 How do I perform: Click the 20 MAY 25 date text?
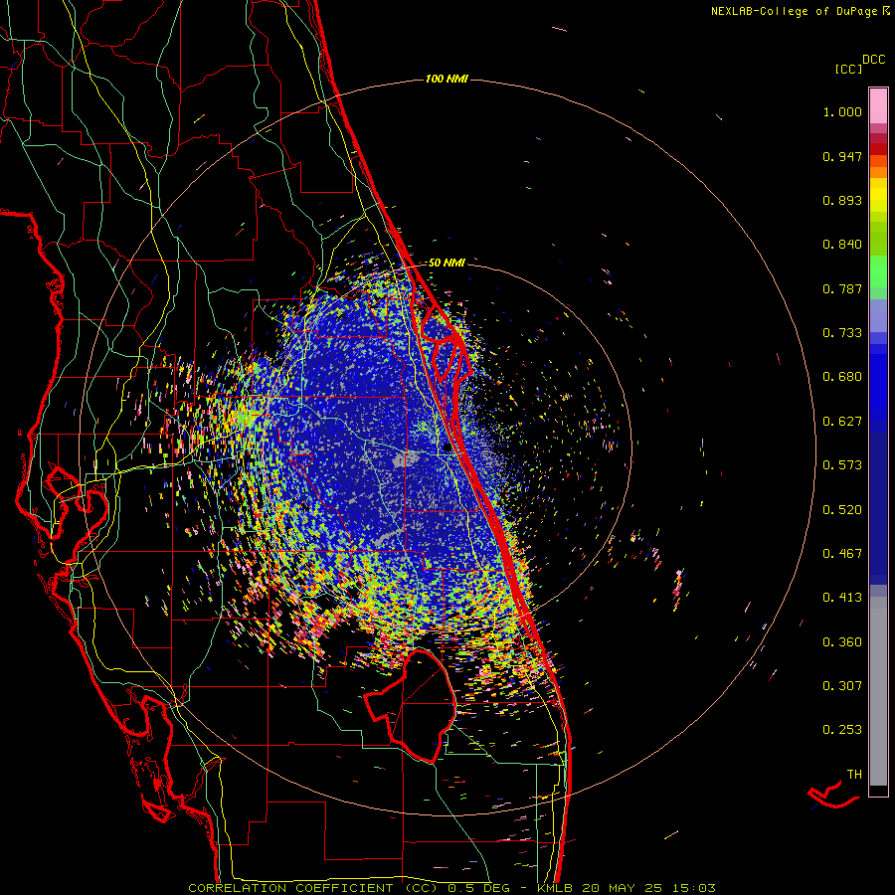[624, 888]
